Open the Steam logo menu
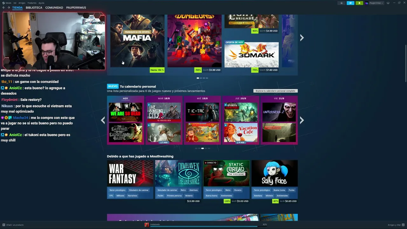 pos(3,3)
